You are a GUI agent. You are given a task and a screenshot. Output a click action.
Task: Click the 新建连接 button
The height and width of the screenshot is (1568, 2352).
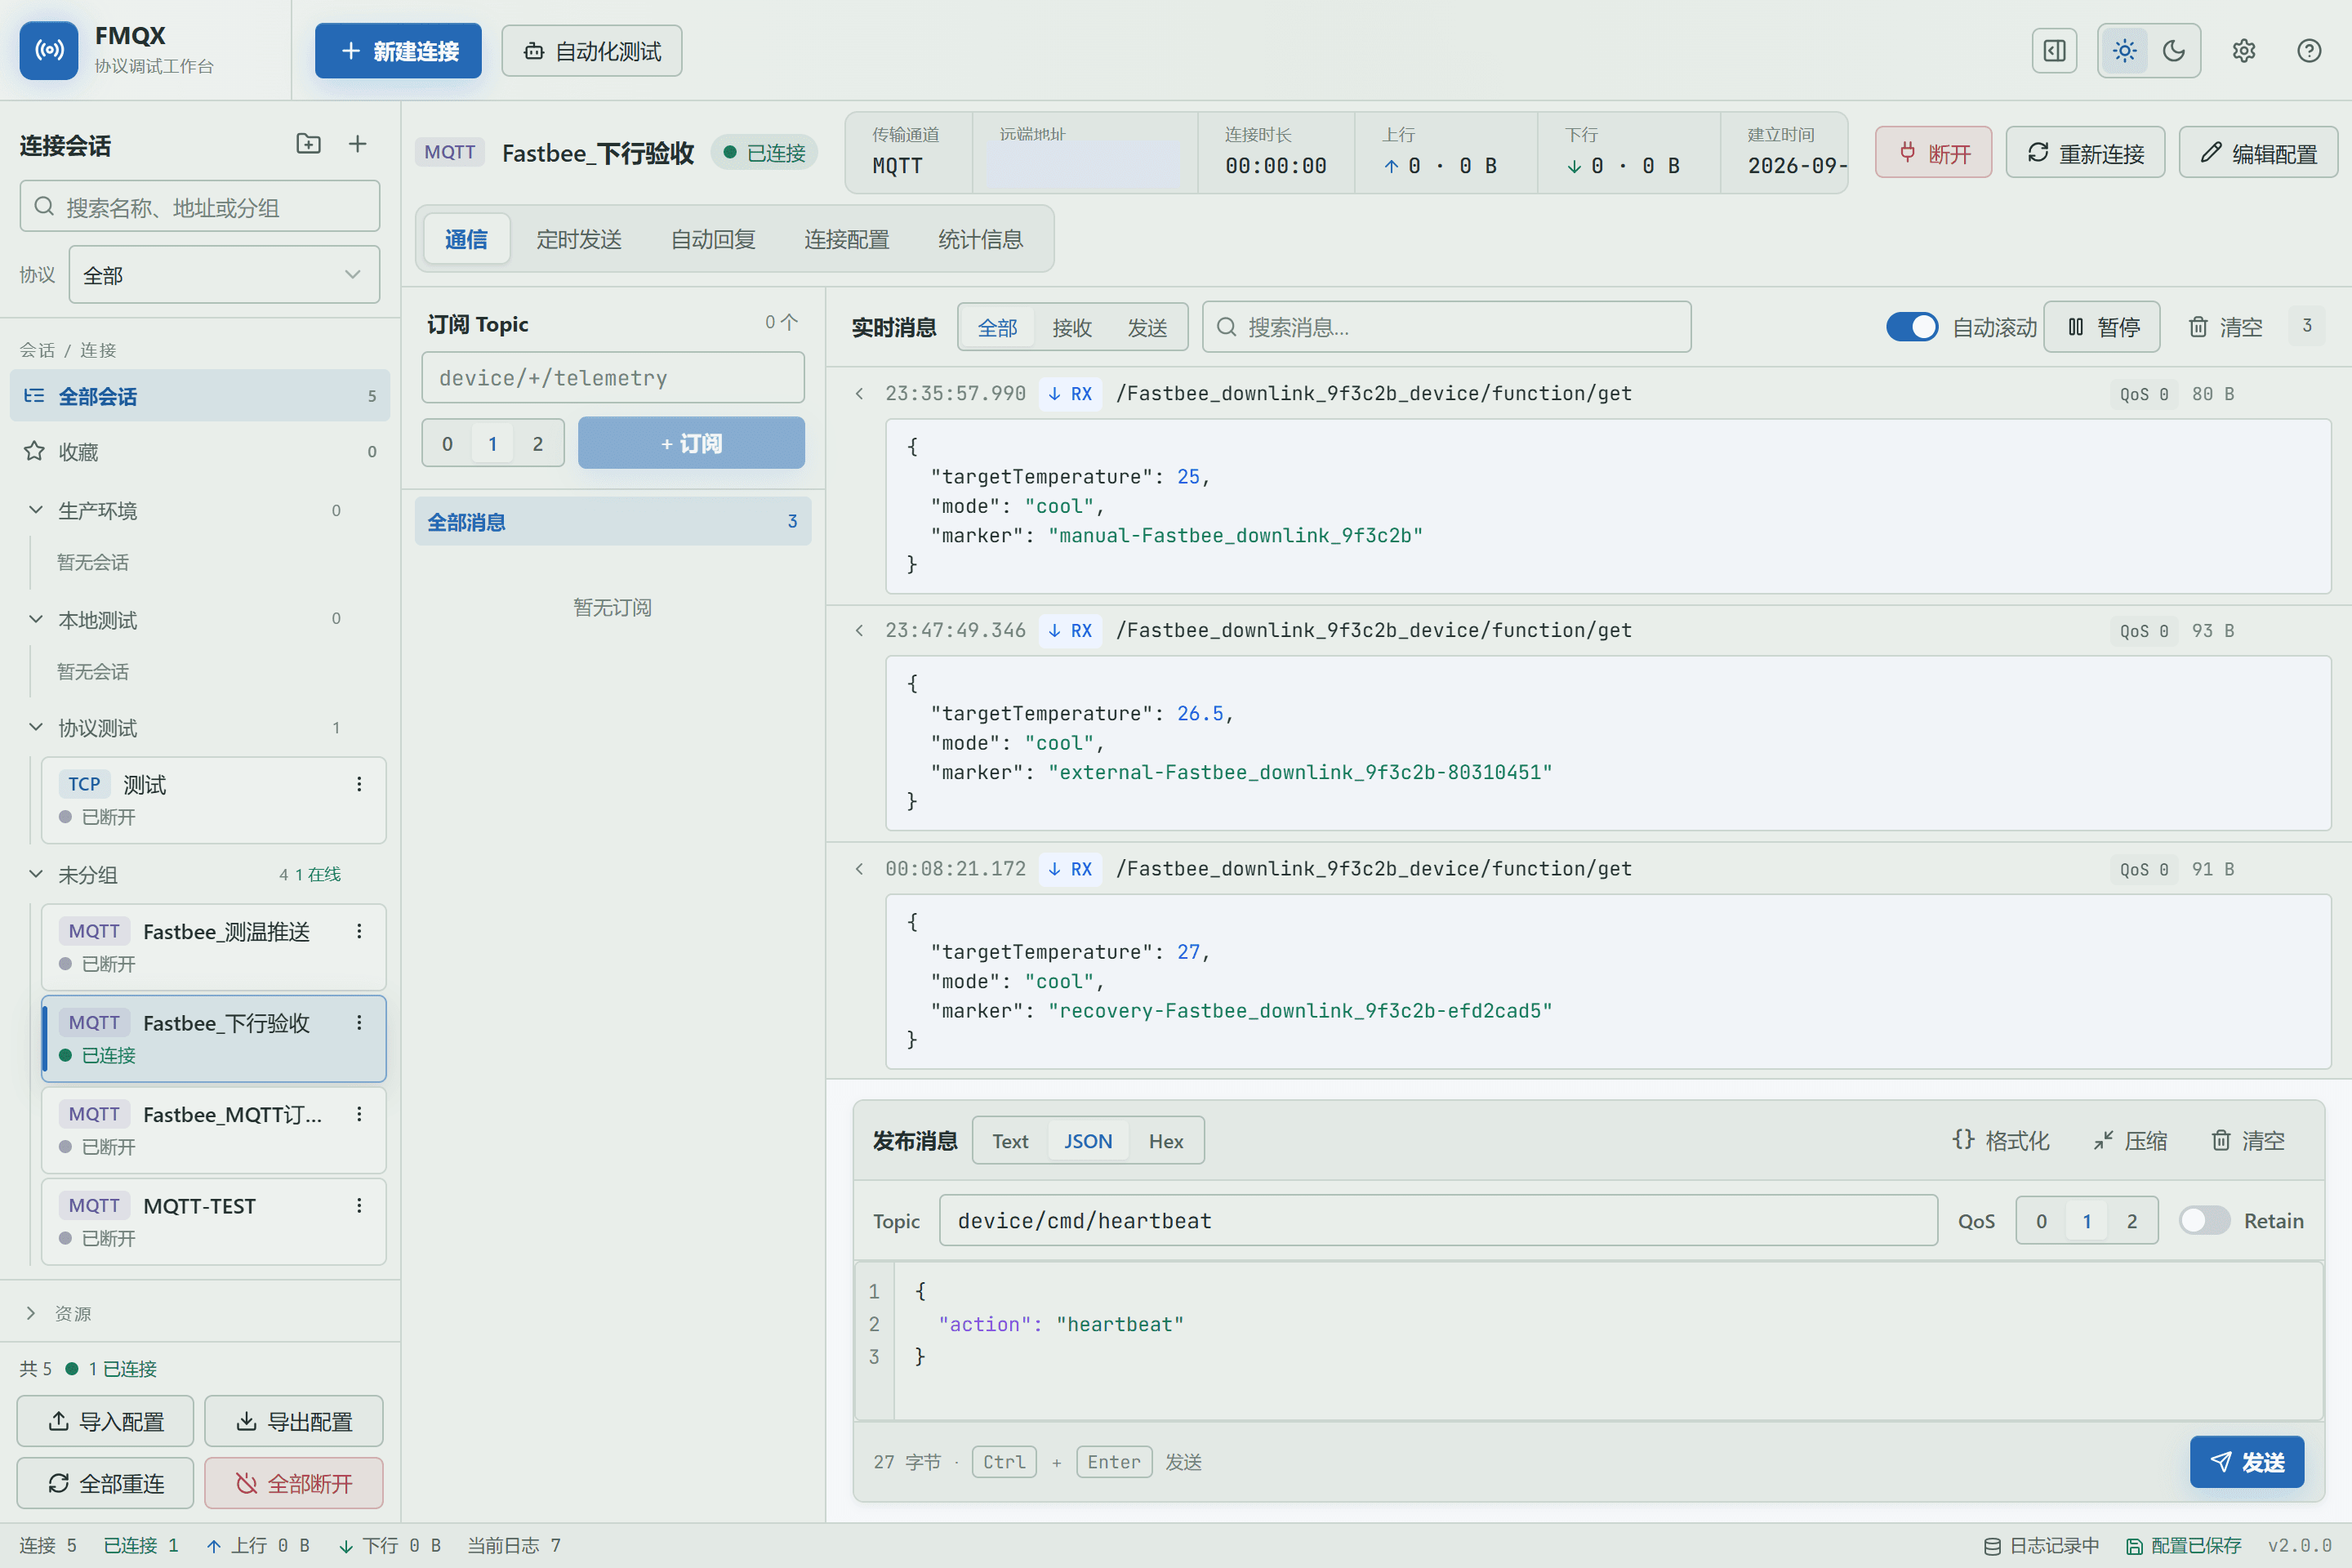[398, 51]
